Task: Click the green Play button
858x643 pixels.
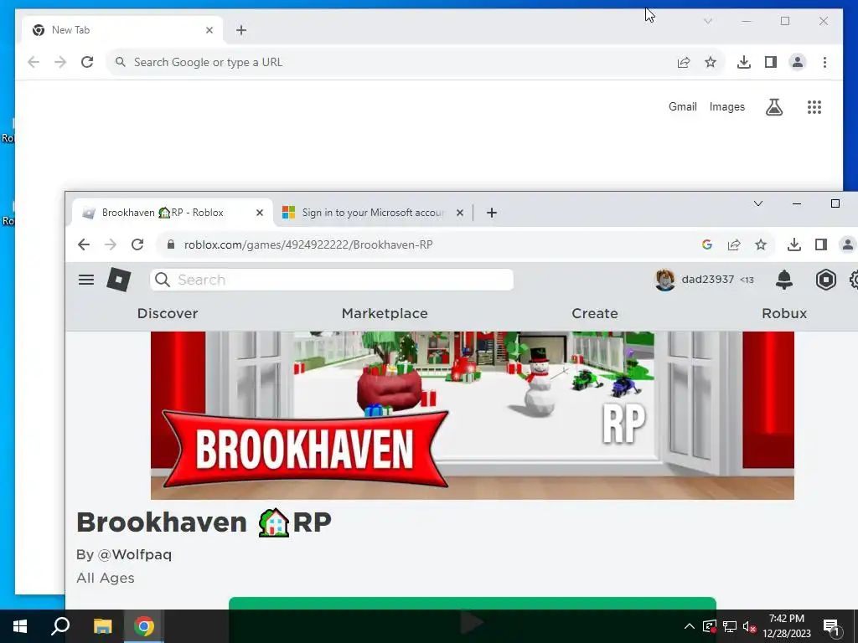Action: (x=473, y=603)
